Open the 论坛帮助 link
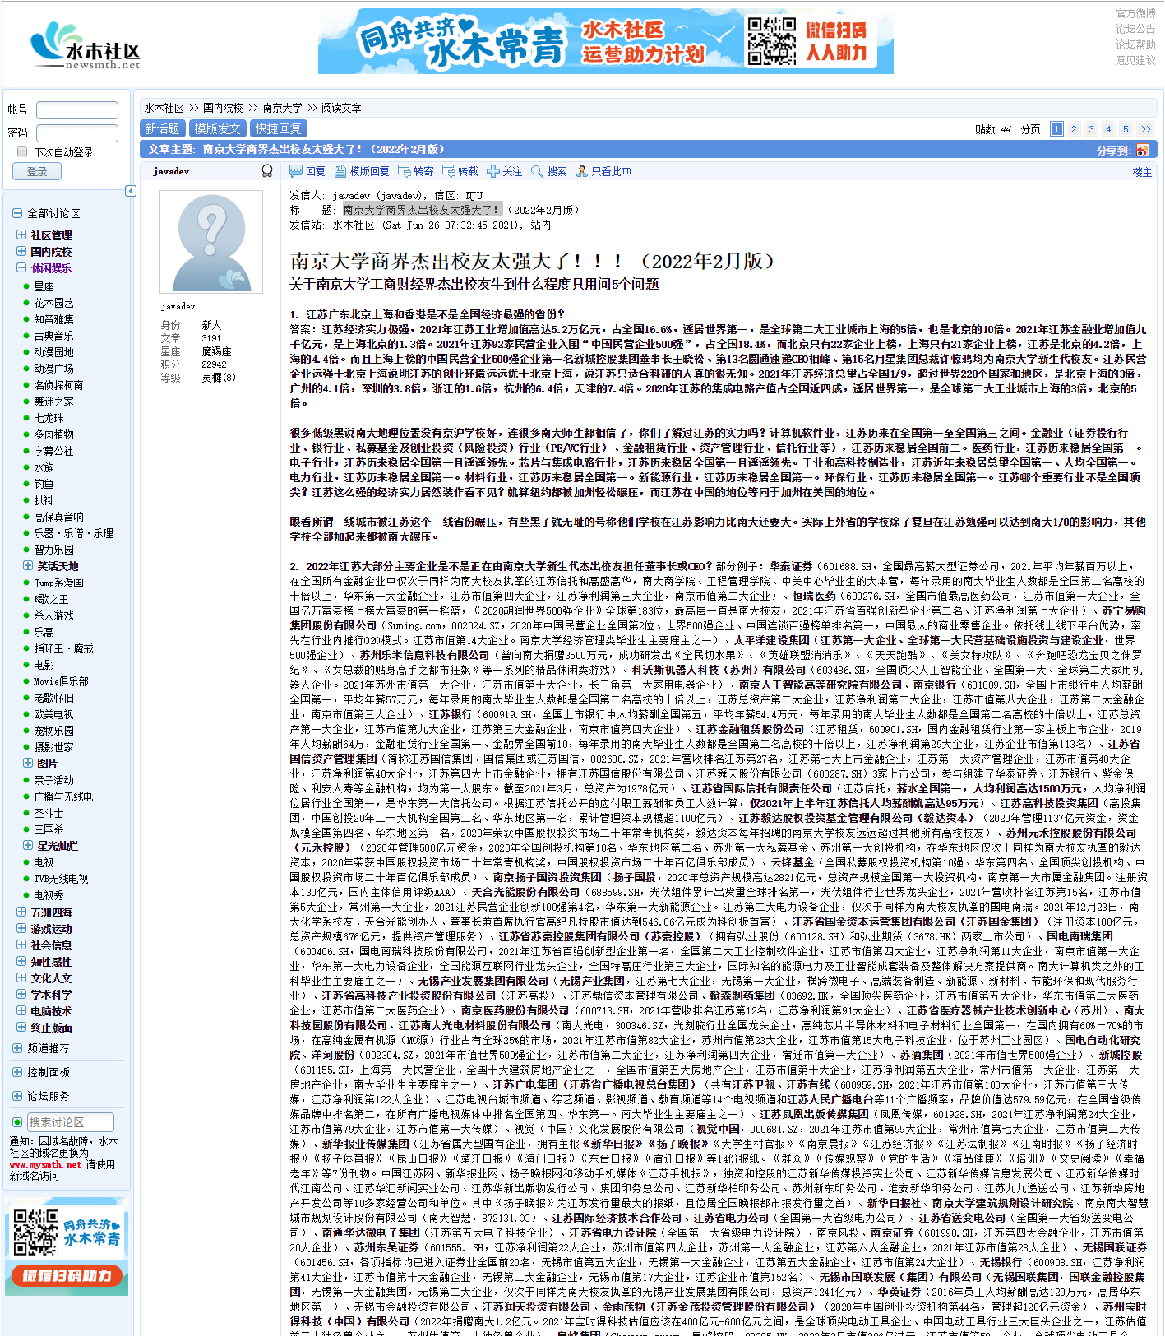Viewport: 1165px width, 1337px height. [1135, 44]
